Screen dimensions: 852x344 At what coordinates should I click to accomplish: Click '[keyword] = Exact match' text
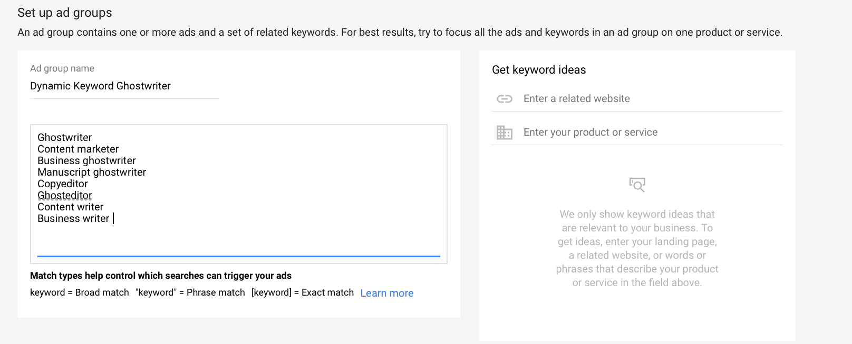point(303,292)
